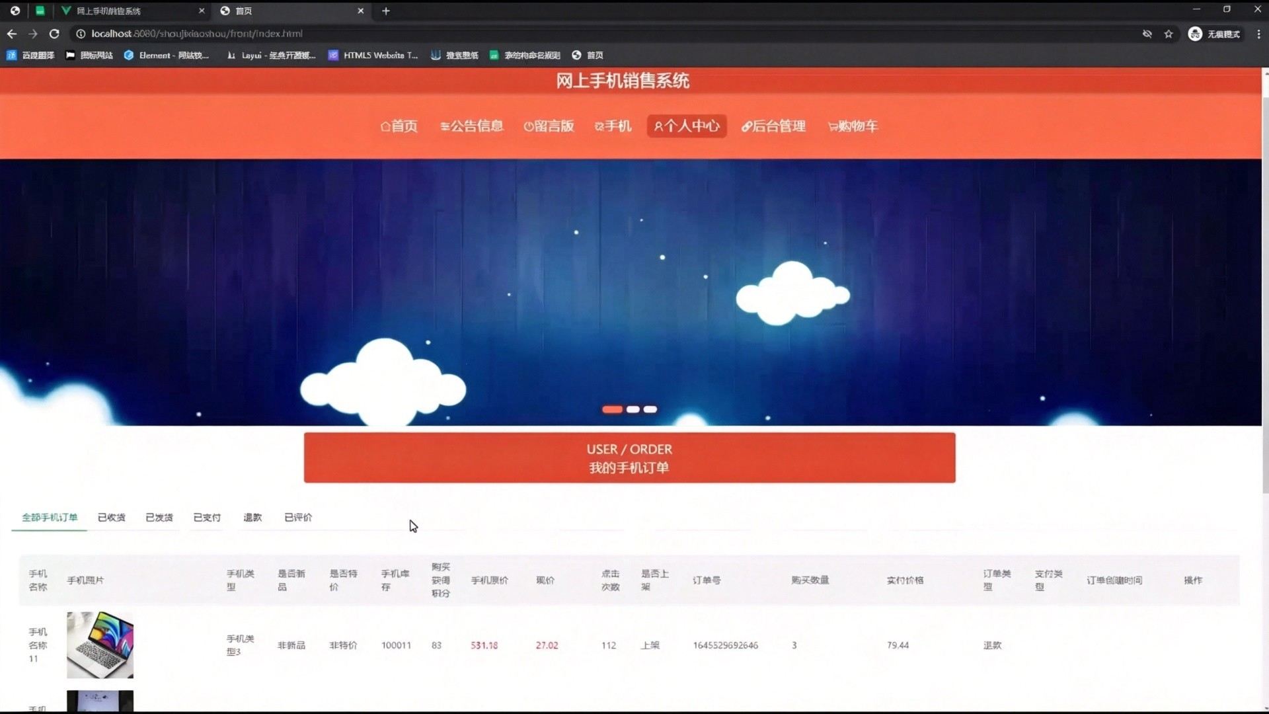The width and height of the screenshot is (1269, 714).
Task: Switch to the 网上手机销售系统 browser tab
Action: (x=132, y=11)
